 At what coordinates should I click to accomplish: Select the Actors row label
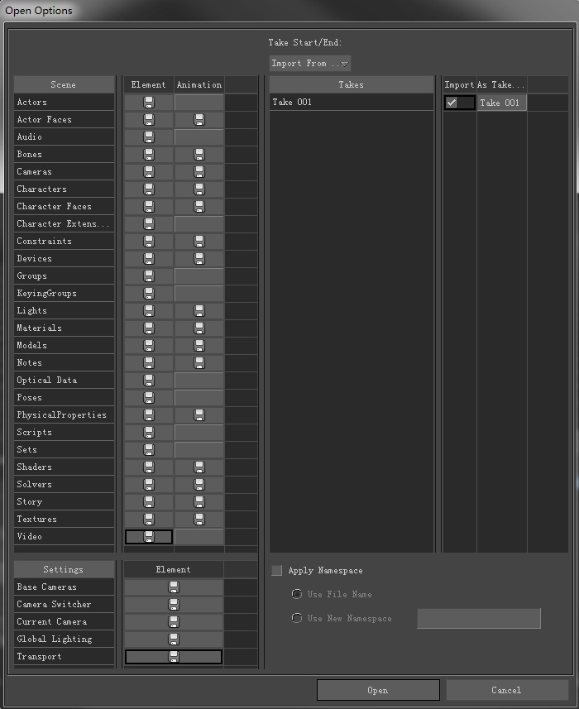point(64,103)
